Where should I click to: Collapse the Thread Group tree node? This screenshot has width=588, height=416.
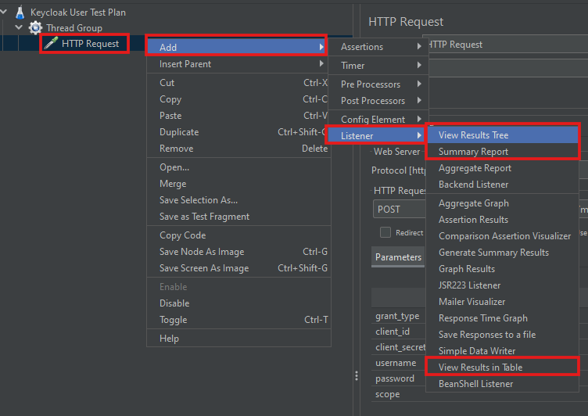pyautogui.click(x=19, y=27)
